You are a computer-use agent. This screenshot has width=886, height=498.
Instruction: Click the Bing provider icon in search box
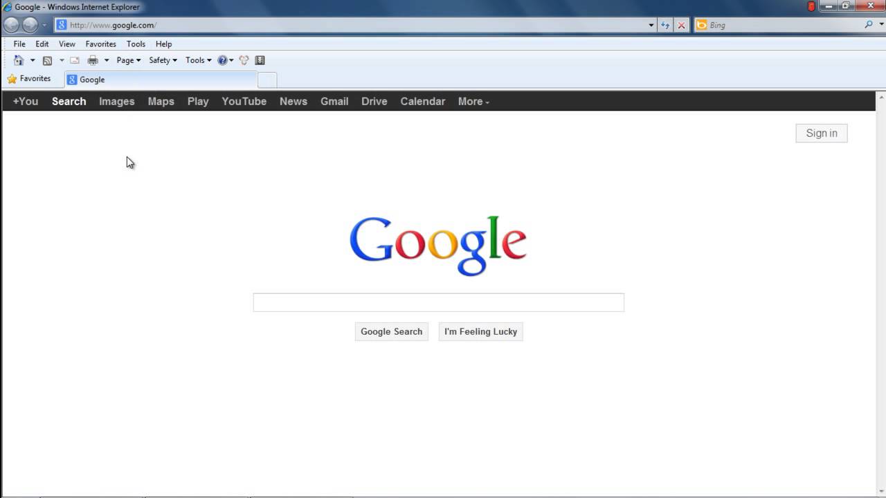coord(702,25)
